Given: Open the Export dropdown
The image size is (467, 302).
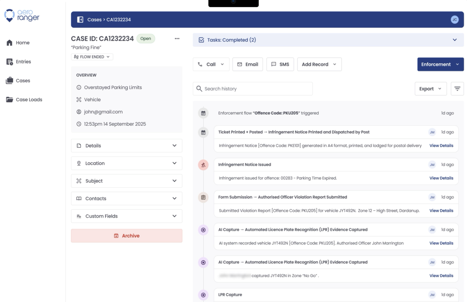Looking at the screenshot, I should tap(431, 89).
